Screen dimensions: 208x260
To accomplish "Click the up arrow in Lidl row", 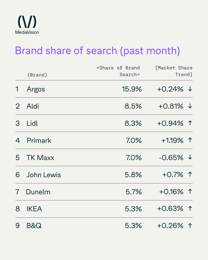I will [190, 123].
